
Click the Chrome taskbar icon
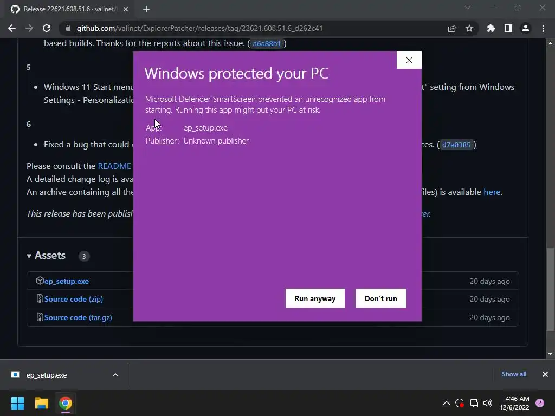[66, 403]
